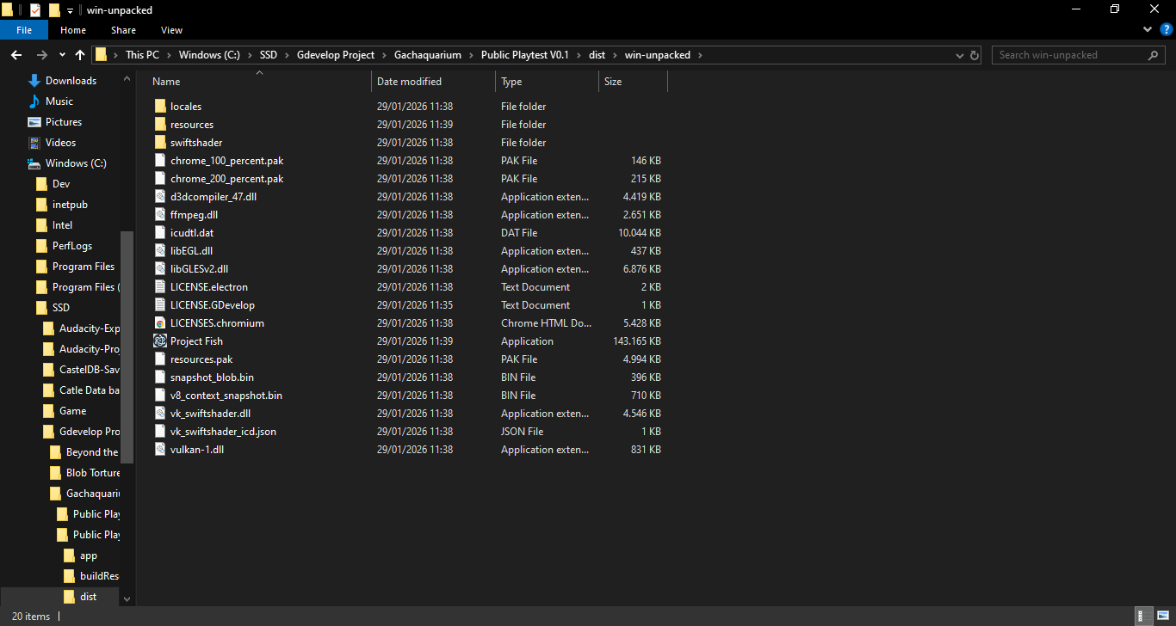Select the vulkan-1.dll file icon
The width and height of the screenshot is (1176, 626).
(160, 450)
